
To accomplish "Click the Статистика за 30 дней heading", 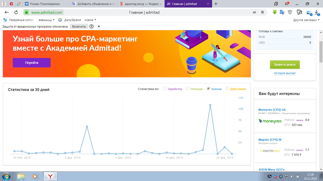I will [29, 90].
